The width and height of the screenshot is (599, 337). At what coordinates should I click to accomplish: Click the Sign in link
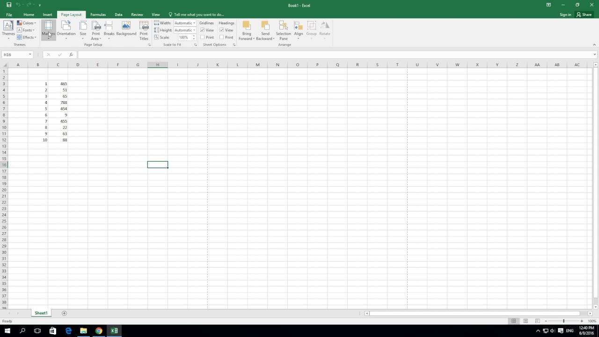(x=565, y=15)
